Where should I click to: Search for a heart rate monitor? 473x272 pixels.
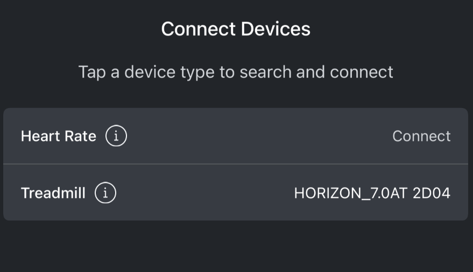[x=421, y=136]
